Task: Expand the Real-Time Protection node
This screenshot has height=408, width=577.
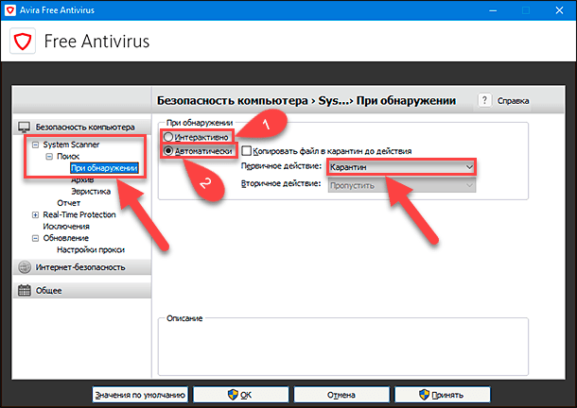Action: click(35, 215)
